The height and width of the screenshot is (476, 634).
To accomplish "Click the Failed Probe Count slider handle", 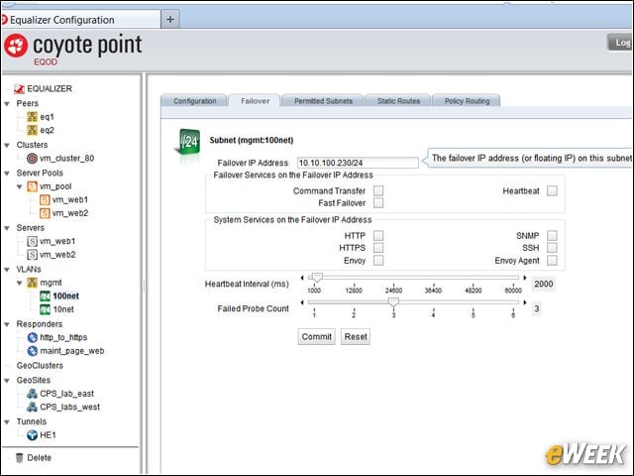I will [393, 302].
